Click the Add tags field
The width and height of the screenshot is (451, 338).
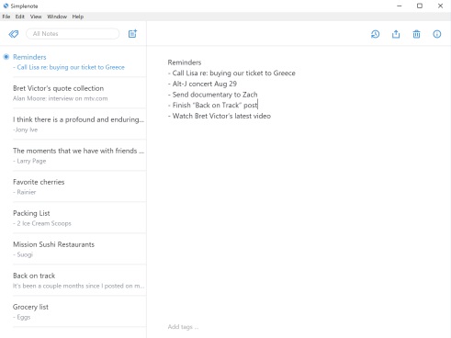click(x=183, y=327)
